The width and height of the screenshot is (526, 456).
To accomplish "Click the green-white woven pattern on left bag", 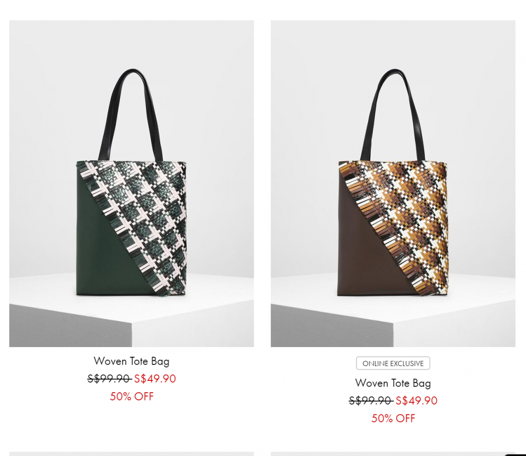I will pyautogui.click(x=147, y=208).
